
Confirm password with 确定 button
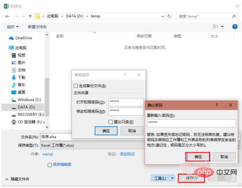pyautogui.click(x=198, y=157)
